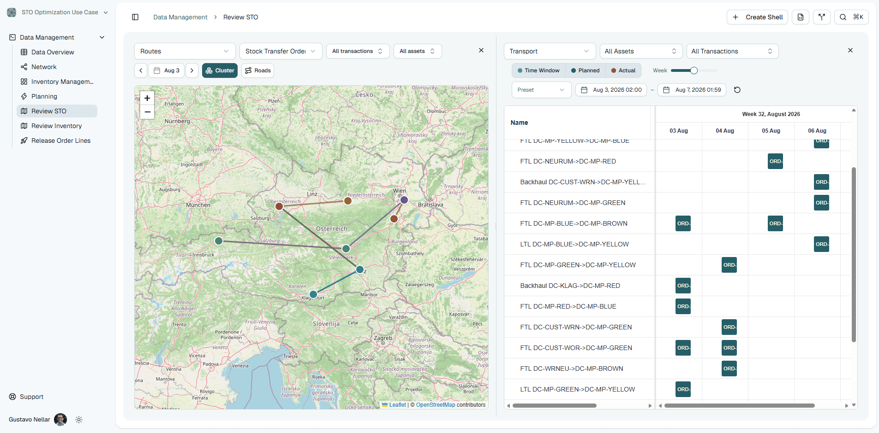Click Data Management breadcrumb link
This screenshot has height=433, width=879.
180,17
